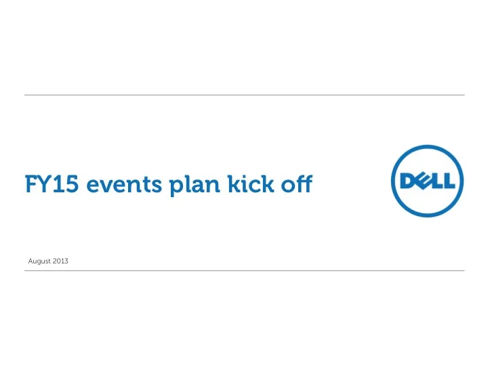Select the digits 15 in the title
The image size is (488, 365).
[65, 184]
